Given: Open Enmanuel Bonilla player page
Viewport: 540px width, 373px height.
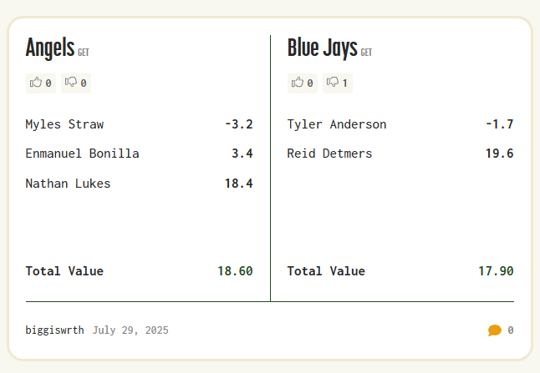Looking at the screenshot, I should (82, 154).
